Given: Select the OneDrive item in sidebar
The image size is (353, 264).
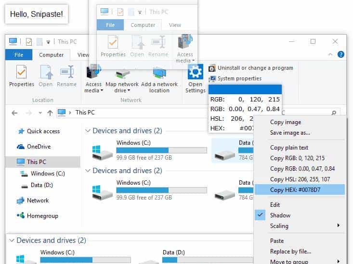Looking at the screenshot, I should click(x=39, y=147).
